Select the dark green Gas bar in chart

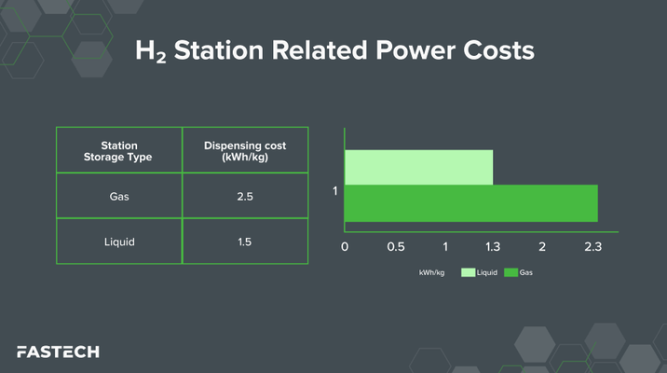click(x=470, y=203)
